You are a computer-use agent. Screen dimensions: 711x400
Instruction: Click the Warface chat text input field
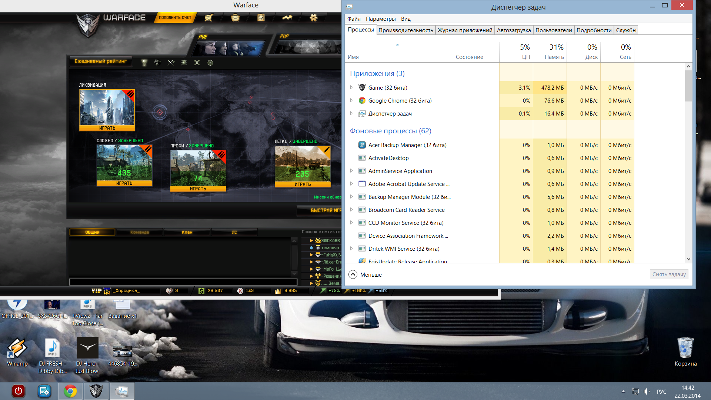[x=183, y=282]
